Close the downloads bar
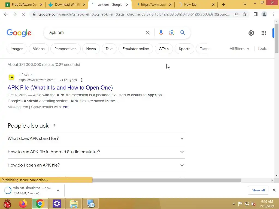279x209 pixels. (x=274, y=190)
